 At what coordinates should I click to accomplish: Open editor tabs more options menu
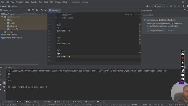tap(139, 11)
